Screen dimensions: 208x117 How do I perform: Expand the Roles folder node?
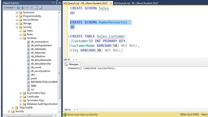click(x=20, y=35)
